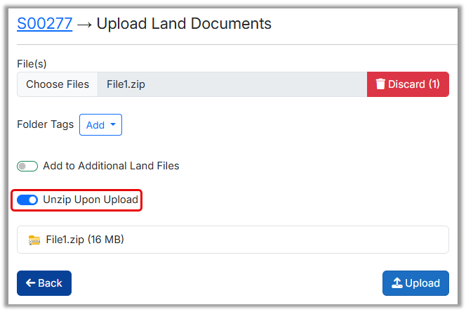Go back with the Back button
The image size is (466, 312).
(x=44, y=283)
